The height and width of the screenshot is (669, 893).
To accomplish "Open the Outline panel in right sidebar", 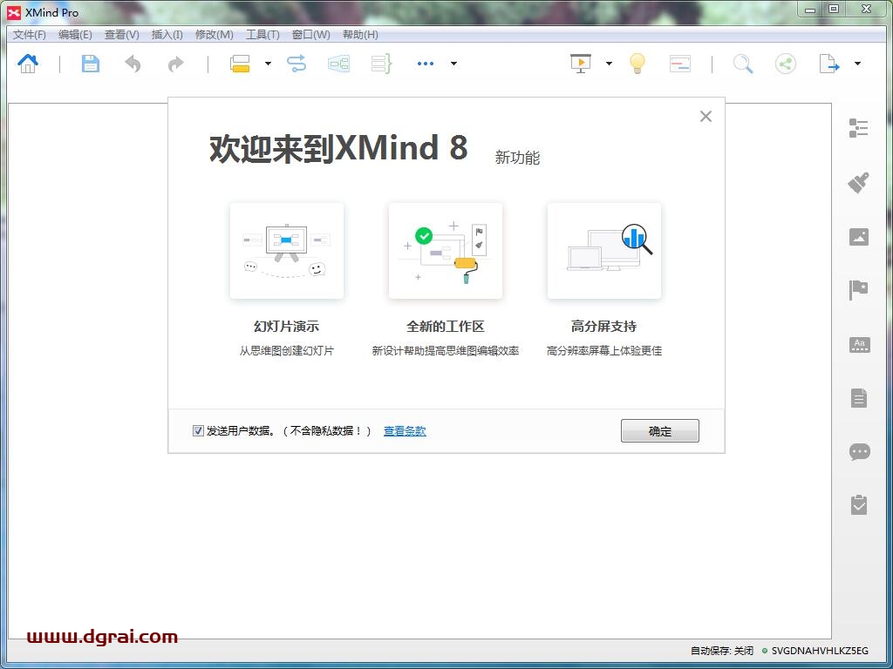I will click(859, 129).
